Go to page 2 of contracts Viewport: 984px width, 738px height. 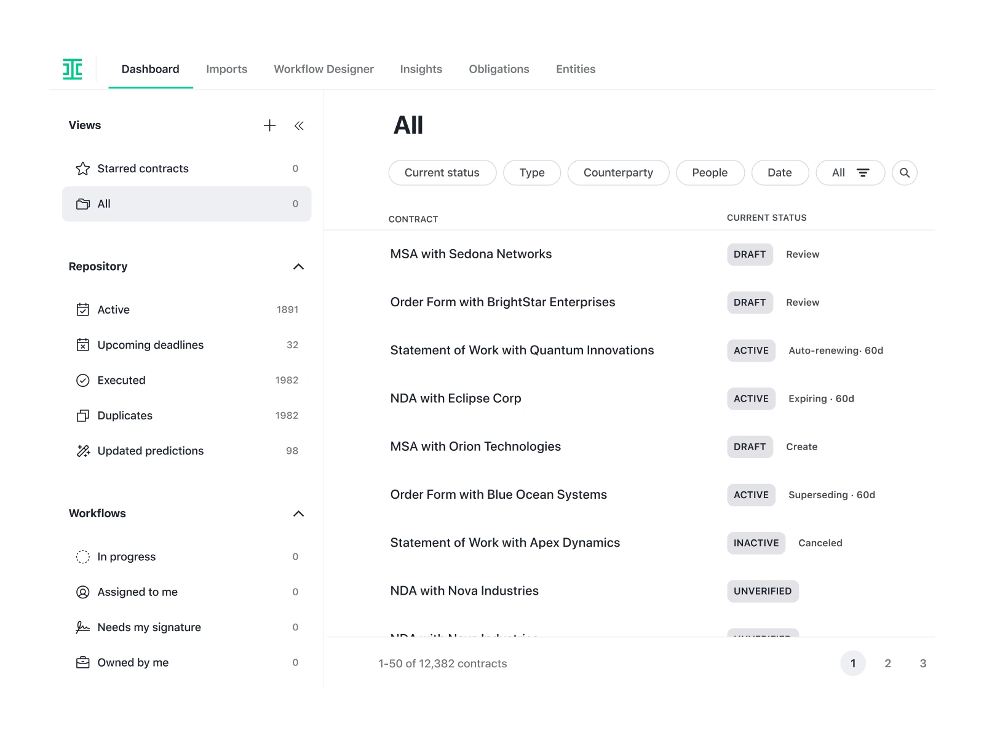point(887,663)
